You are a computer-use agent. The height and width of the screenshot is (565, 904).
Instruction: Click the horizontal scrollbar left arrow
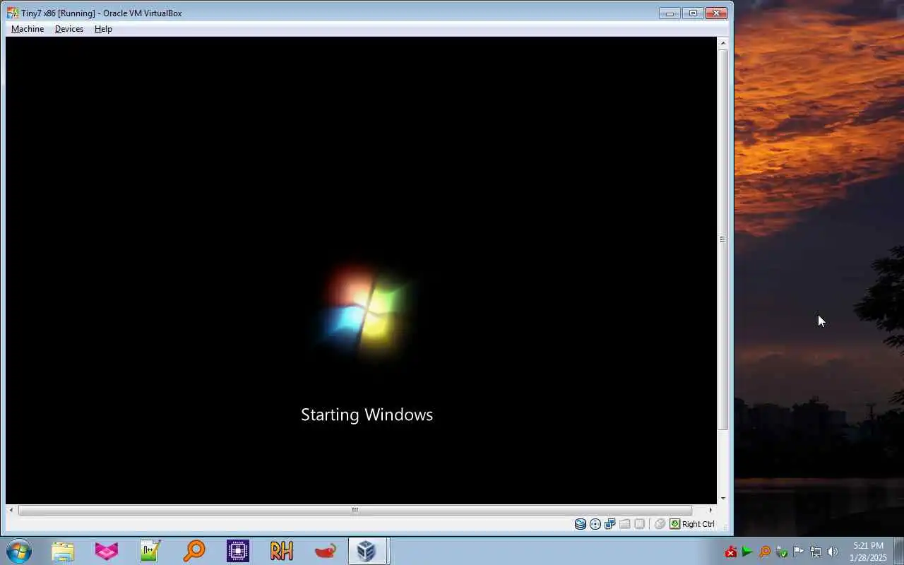click(11, 510)
